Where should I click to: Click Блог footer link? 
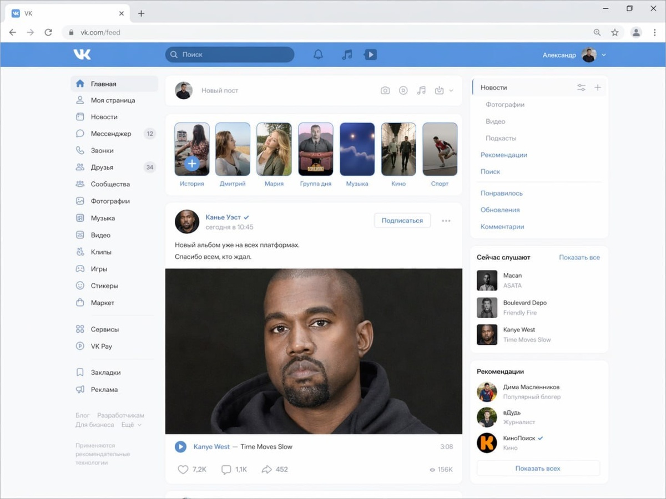(83, 415)
